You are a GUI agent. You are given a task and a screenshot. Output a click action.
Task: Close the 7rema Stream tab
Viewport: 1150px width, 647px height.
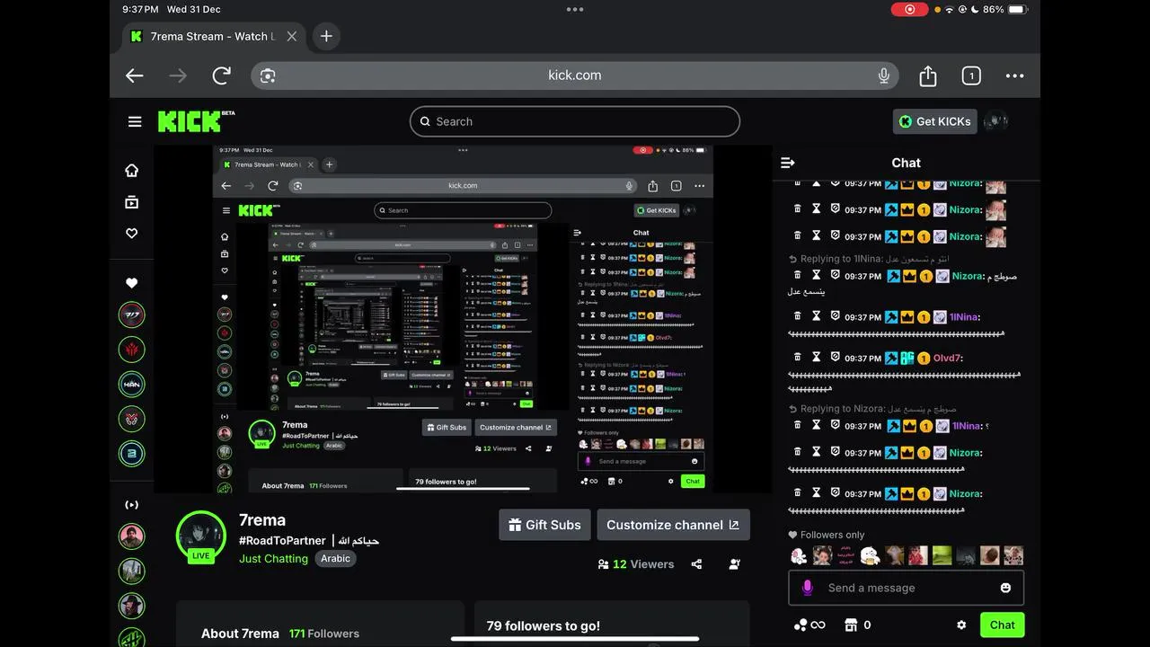pyautogui.click(x=292, y=36)
